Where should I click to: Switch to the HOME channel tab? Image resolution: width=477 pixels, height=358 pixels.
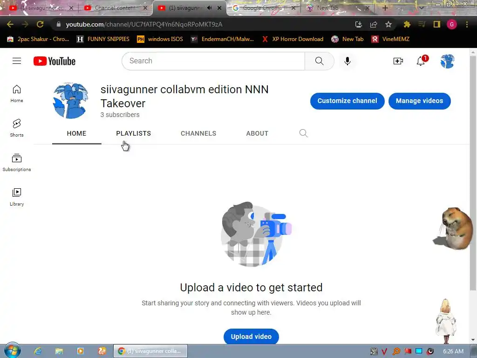pyautogui.click(x=77, y=133)
